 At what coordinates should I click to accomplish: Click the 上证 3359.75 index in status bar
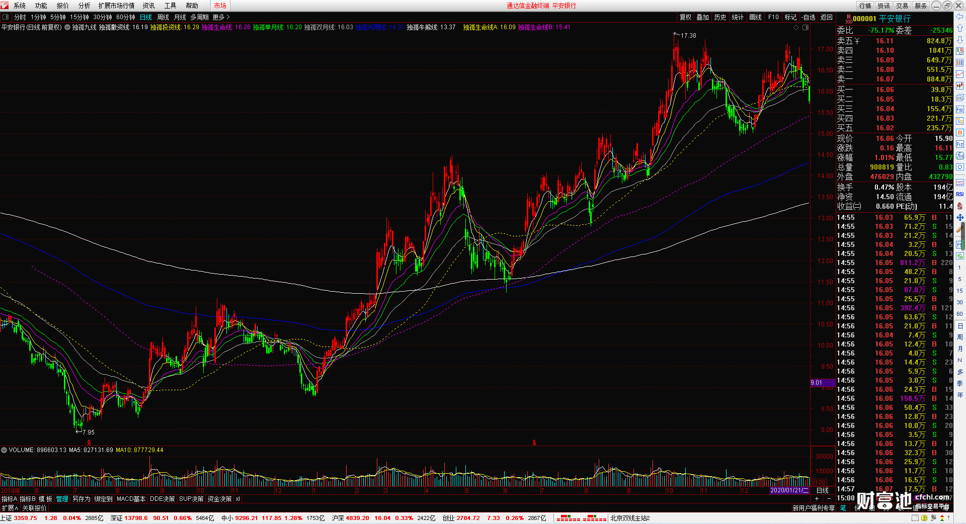(x=19, y=518)
